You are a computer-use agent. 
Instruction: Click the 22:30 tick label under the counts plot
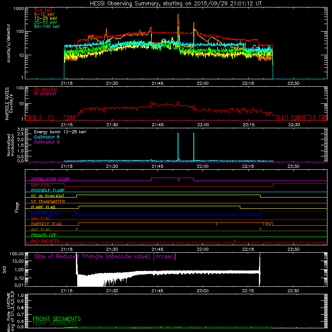click(x=293, y=83)
